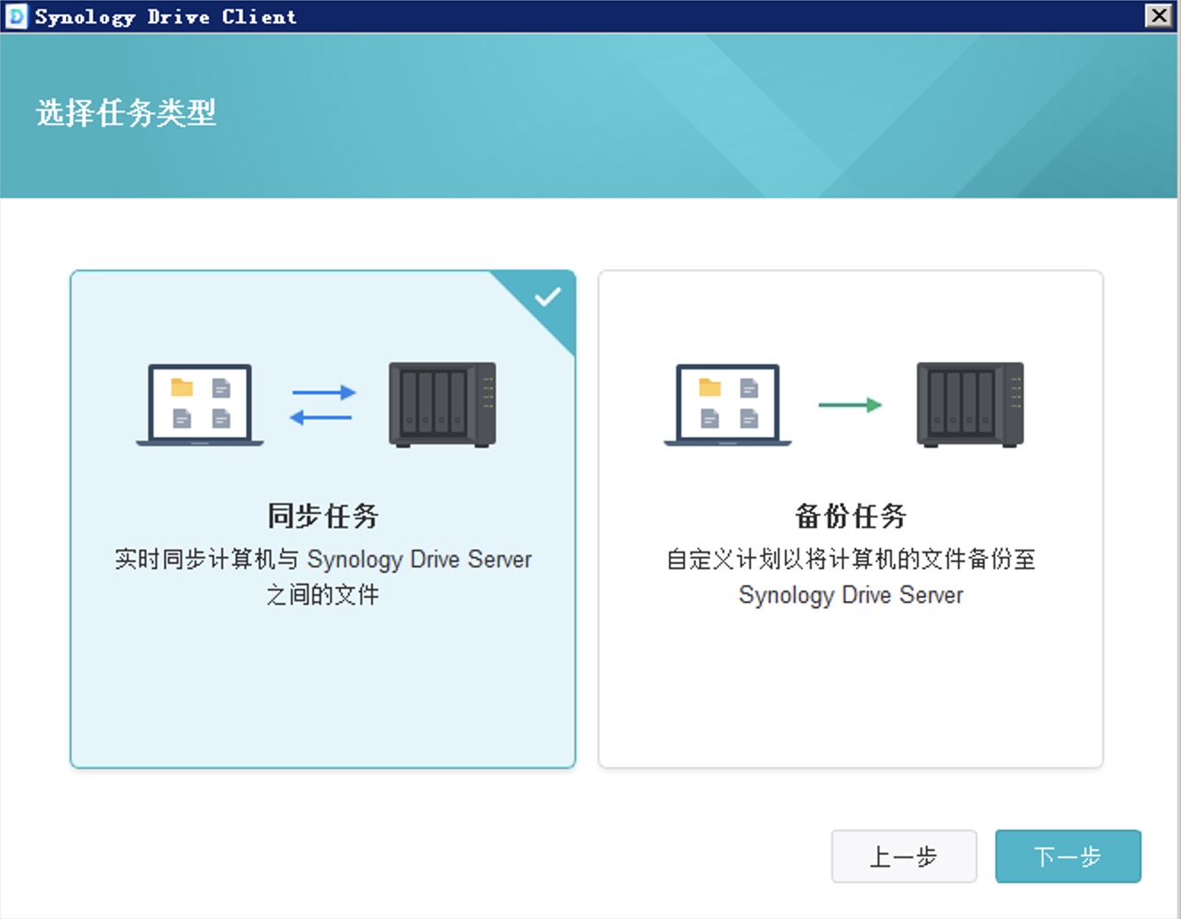Close the Synology Drive Client window
This screenshot has width=1181, height=919.
coord(1159,15)
